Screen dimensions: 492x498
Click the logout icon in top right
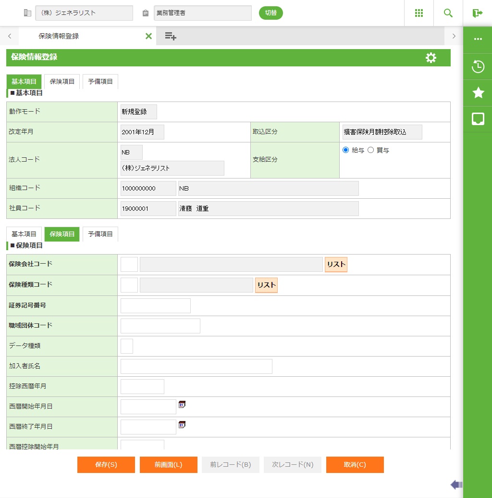pos(477,13)
